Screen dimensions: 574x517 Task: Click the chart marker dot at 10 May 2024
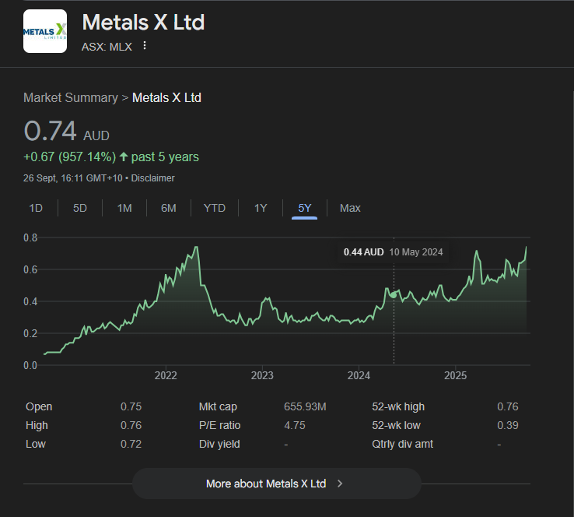point(394,295)
